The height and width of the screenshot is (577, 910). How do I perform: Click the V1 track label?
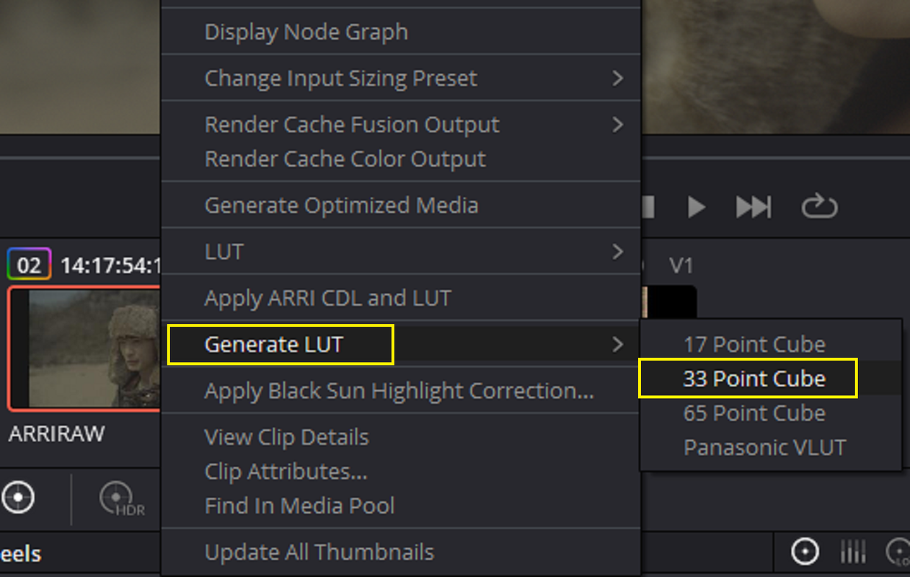tap(681, 265)
